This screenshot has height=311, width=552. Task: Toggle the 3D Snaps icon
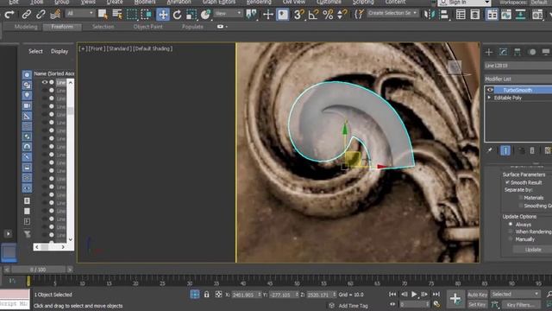point(299,15)
